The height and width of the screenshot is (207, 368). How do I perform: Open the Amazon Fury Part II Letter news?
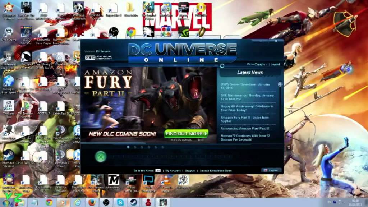point(244,119)
